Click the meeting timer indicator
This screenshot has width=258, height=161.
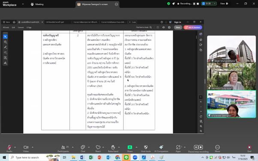209,3
